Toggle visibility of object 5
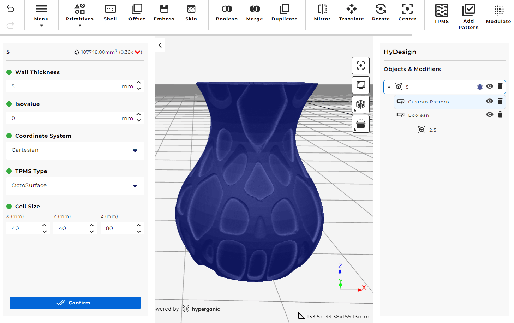Image resolution: width=514 pixels, height=323 pixels. click(x=490, y=86)
